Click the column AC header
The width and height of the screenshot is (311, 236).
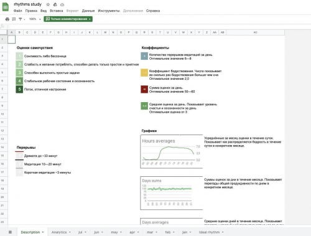(x=255, y=32)
